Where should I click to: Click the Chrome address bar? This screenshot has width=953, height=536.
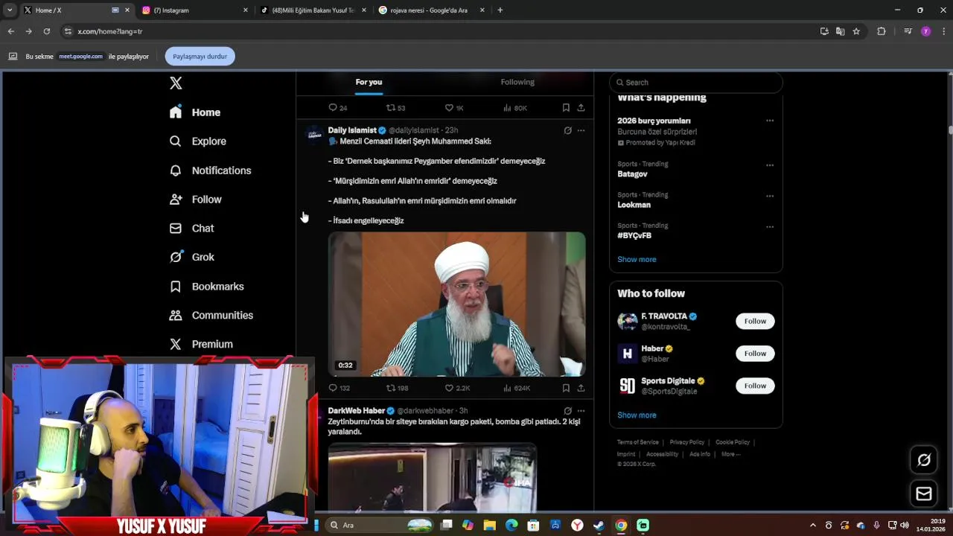[x=439, y=31]
